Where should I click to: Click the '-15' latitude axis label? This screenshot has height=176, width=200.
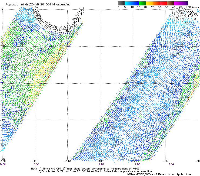pyautogui.click(x=3, y=120)
